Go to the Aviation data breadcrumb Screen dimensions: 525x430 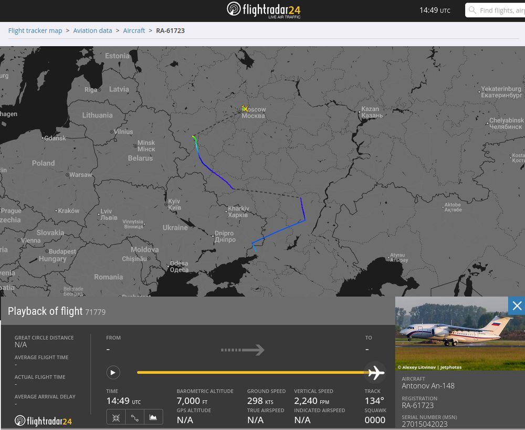[92, 30]
